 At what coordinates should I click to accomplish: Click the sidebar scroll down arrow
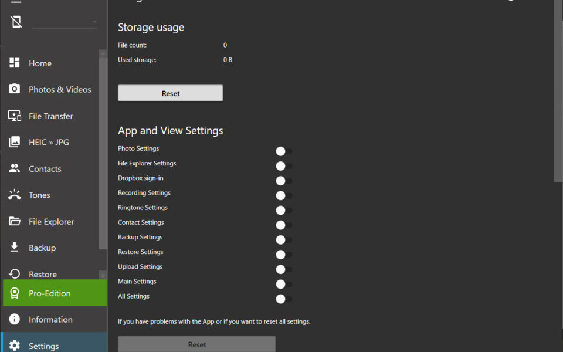click(103, 275)
